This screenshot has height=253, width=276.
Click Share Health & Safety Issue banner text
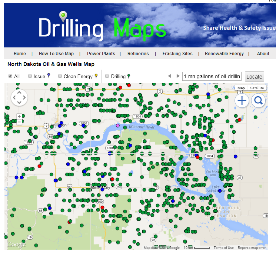[239, 28]
